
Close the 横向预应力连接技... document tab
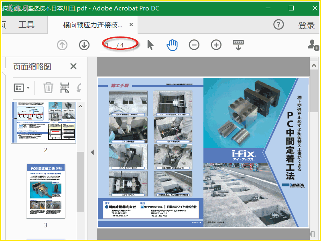pos(131,25)
